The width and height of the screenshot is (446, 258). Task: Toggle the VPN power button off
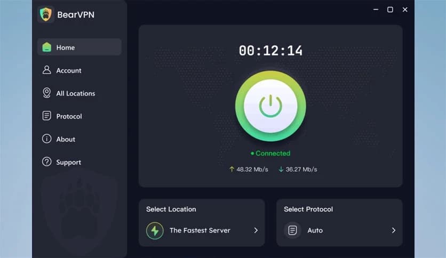pos(270,106)
